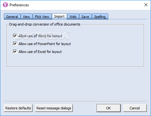Select the Flick View tab
151x116 pixels.
pyautogui.click(x=42, y=17)
